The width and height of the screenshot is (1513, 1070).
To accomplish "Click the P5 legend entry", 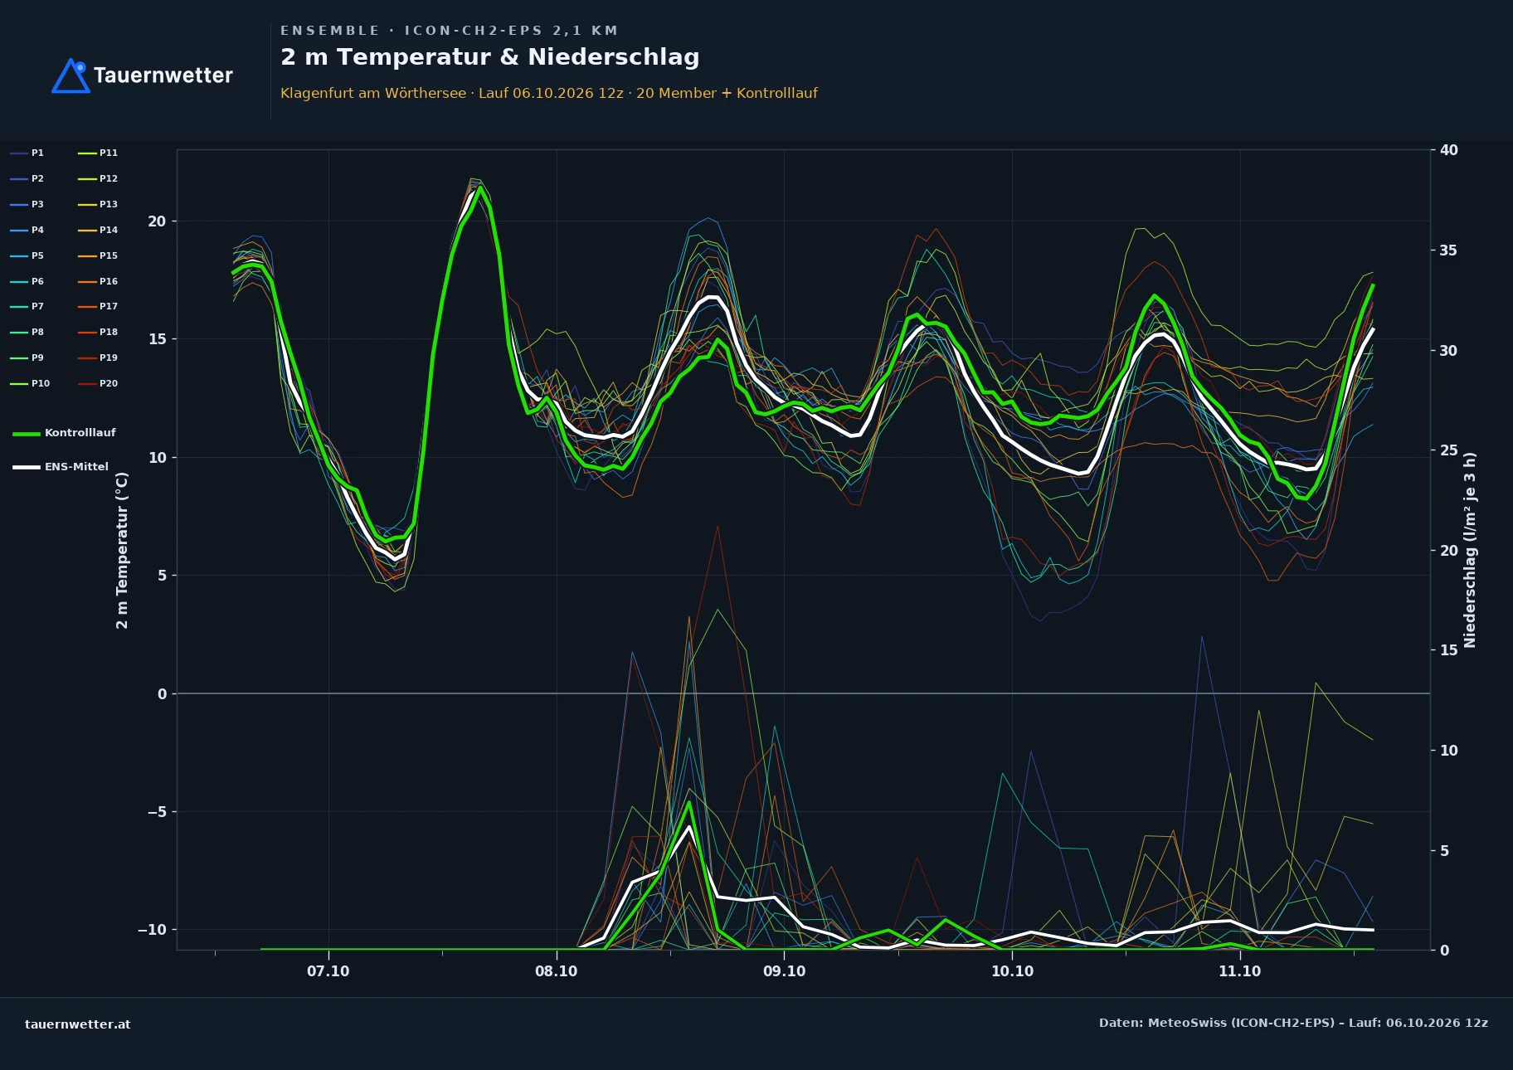I will (27, 256).
